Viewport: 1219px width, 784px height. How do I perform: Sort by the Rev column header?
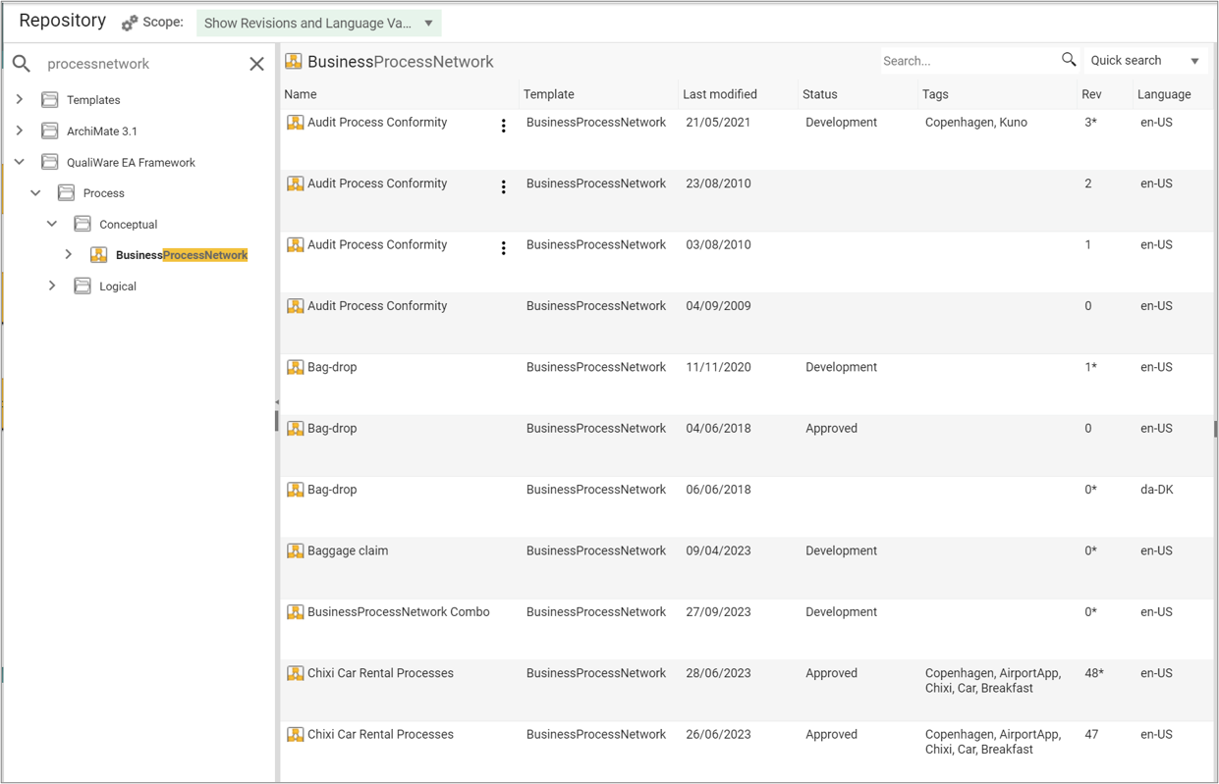pos(1091,94)
